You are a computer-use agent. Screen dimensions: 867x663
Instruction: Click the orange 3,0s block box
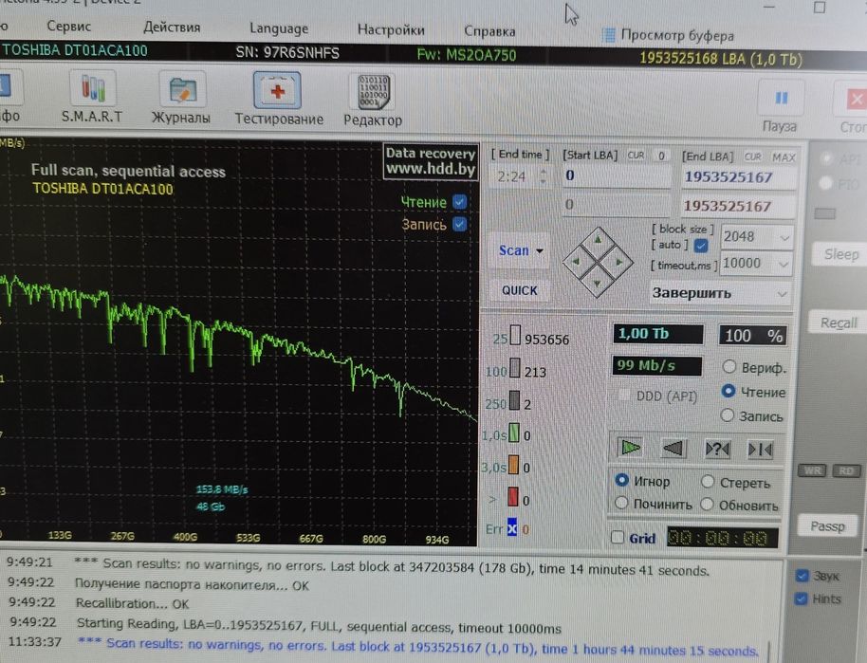513,465
